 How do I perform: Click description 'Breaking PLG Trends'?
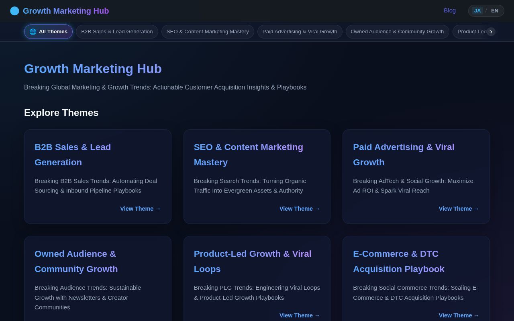coord(257,293)
